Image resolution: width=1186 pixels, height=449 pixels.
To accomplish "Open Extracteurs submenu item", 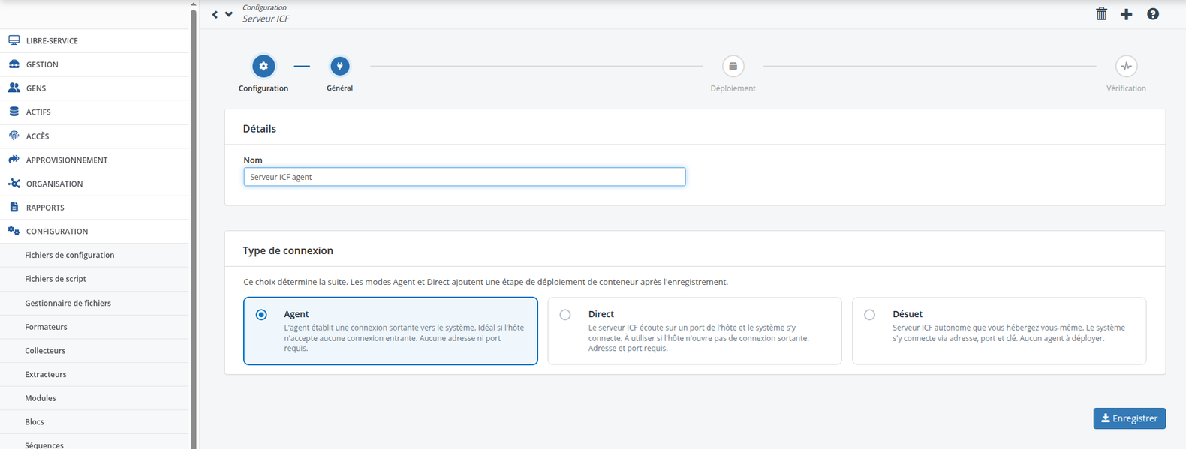I will (x=95, y=374).
